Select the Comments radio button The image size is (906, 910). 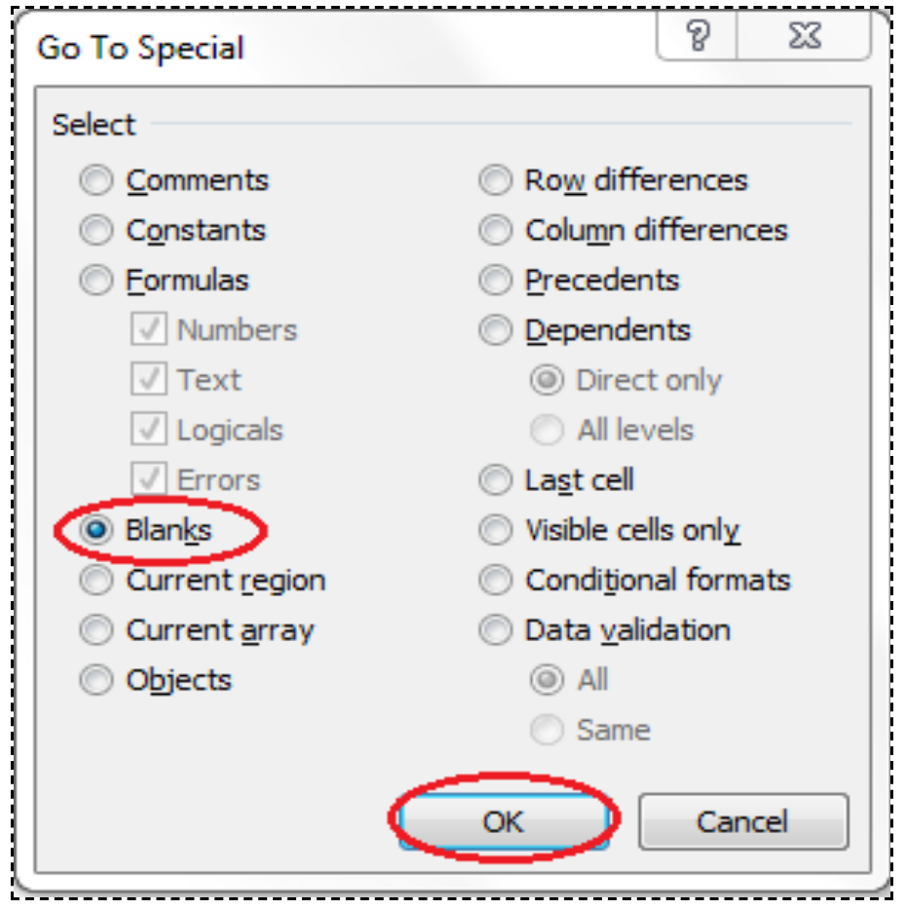[94, 180]
